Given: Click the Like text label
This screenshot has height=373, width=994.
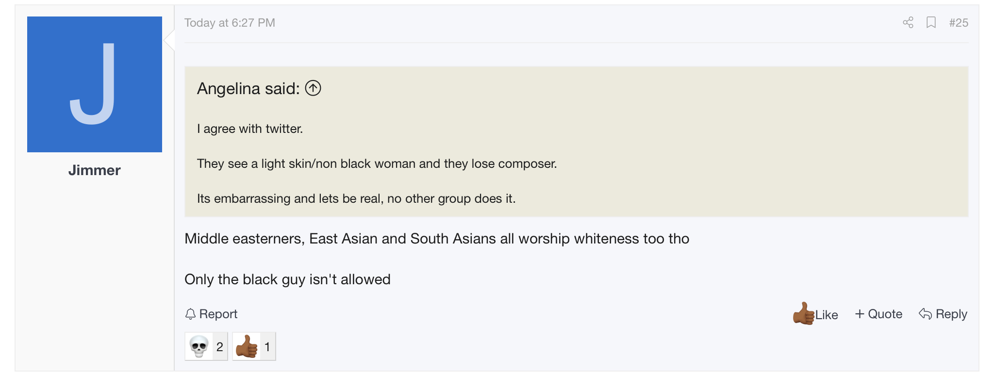Looking at the screenshot, I should [827, 315].
